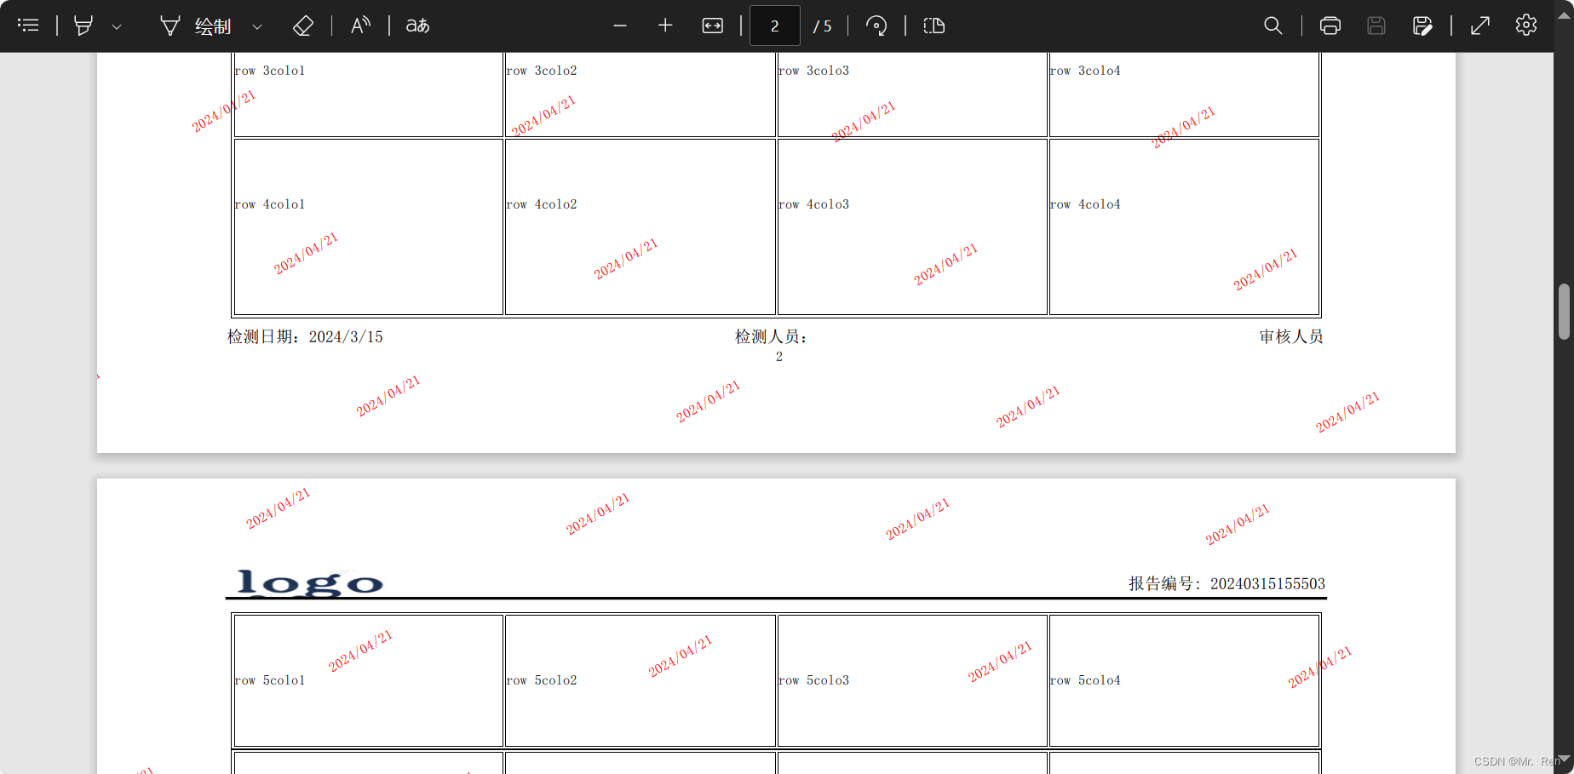This screenshot has width=1574, height=774.
Task: Click the cell text row 3colo3
Action: [814, 71]
